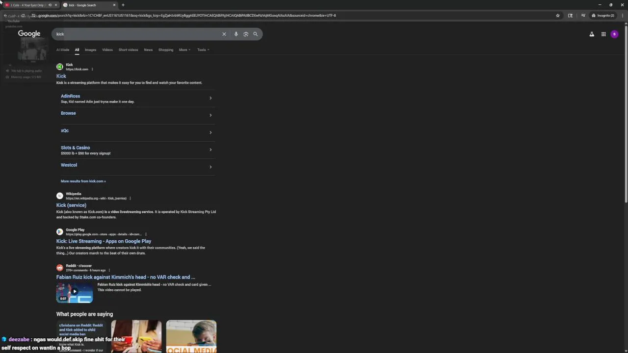The image size is (628, 353).
Task: Open the media controls icon in the toolbar
Action: (583, 15)
